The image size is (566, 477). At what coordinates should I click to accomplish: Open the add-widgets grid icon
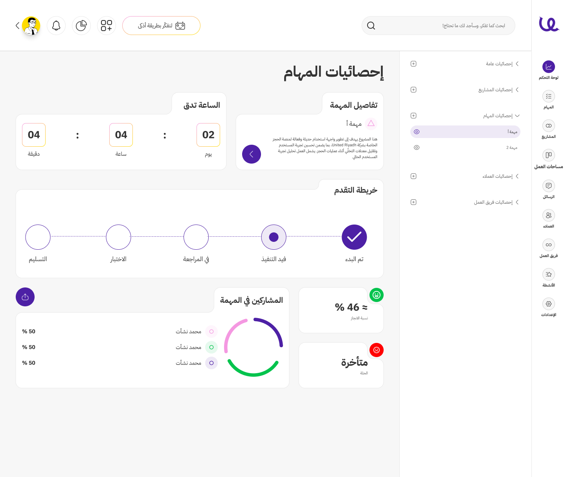coord(107,26)
